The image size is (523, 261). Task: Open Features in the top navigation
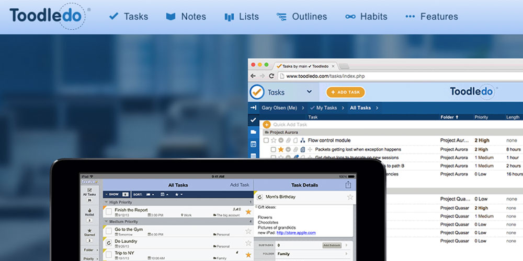[431, 16]
